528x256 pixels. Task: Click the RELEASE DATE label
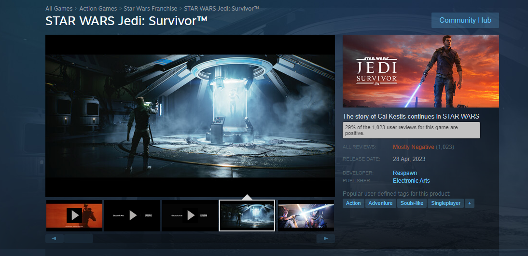(x=361, y=159)
